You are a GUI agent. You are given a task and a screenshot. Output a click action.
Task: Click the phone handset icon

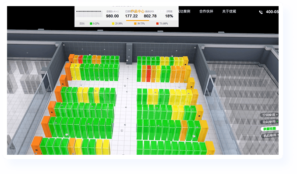click(x=261, y=12)
